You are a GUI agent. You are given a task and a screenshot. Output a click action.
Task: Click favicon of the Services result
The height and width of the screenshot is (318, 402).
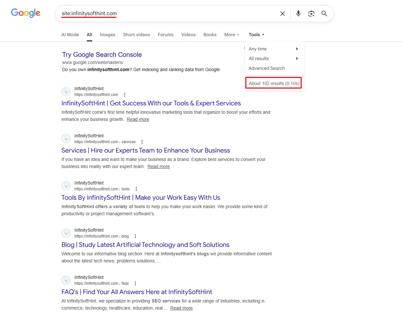coord(66,139)
